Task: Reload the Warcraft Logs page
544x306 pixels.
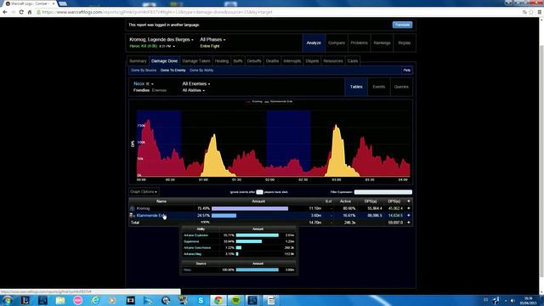Action: pyautogui.click(x=21, y=12)
